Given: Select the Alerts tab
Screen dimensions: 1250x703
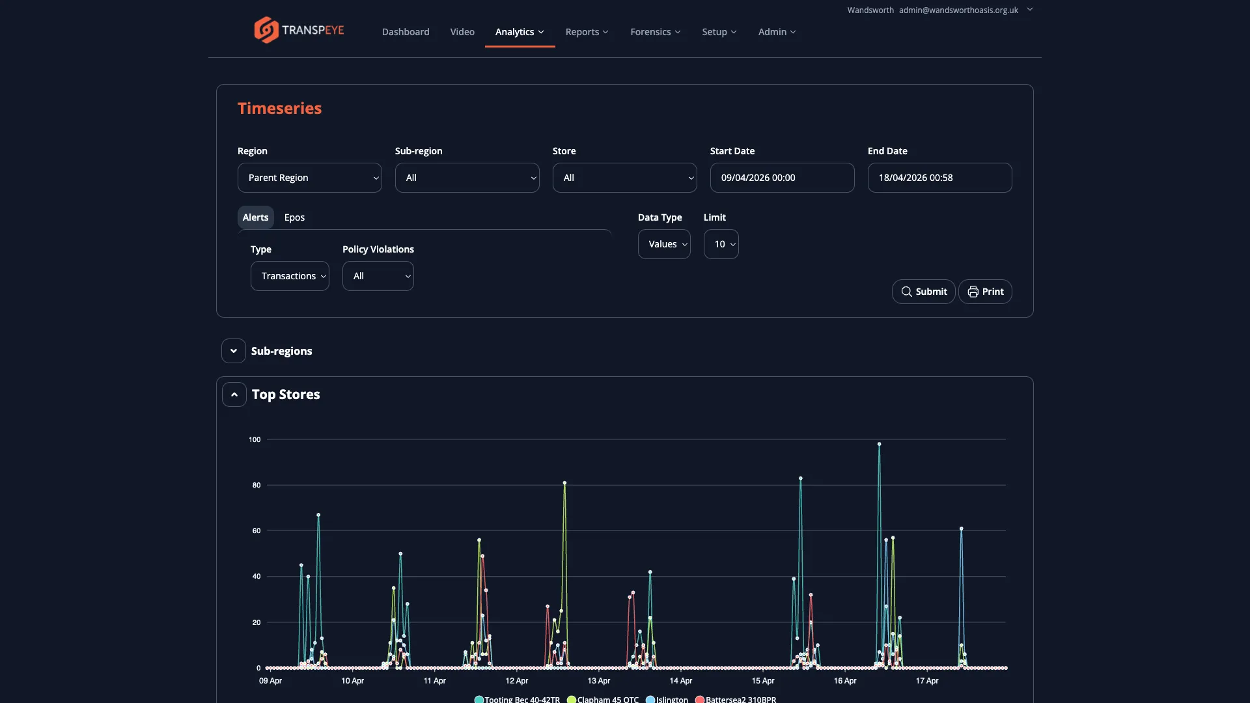Looking at the screenshot, I should (x=255, y=217).
